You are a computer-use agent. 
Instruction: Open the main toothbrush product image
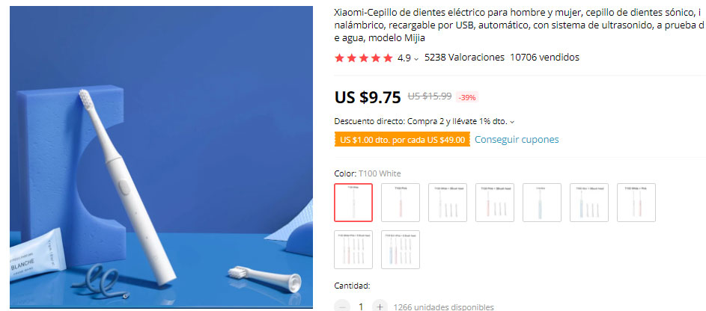click(161, 157)
